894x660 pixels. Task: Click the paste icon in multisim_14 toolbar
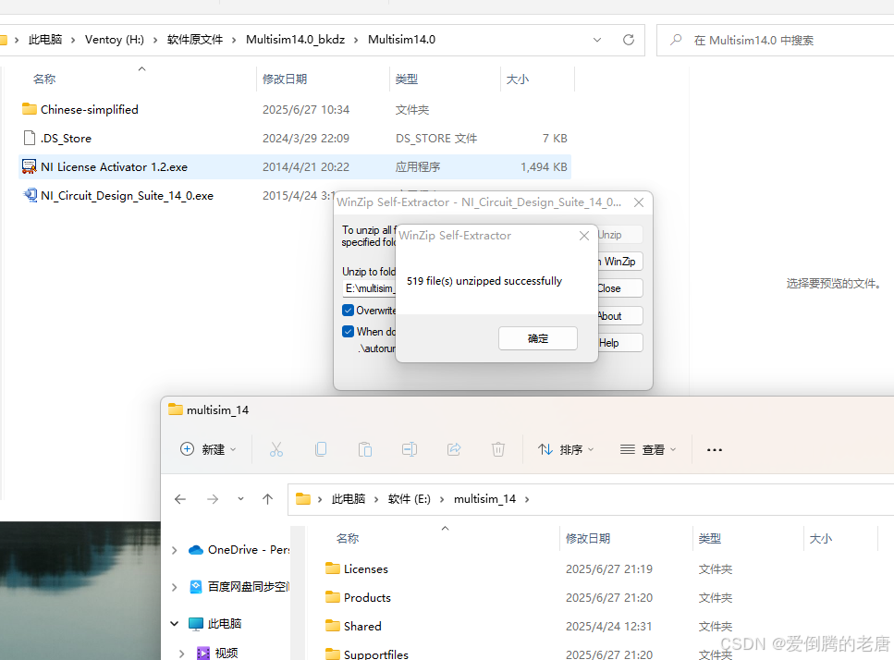pos(365,449)
